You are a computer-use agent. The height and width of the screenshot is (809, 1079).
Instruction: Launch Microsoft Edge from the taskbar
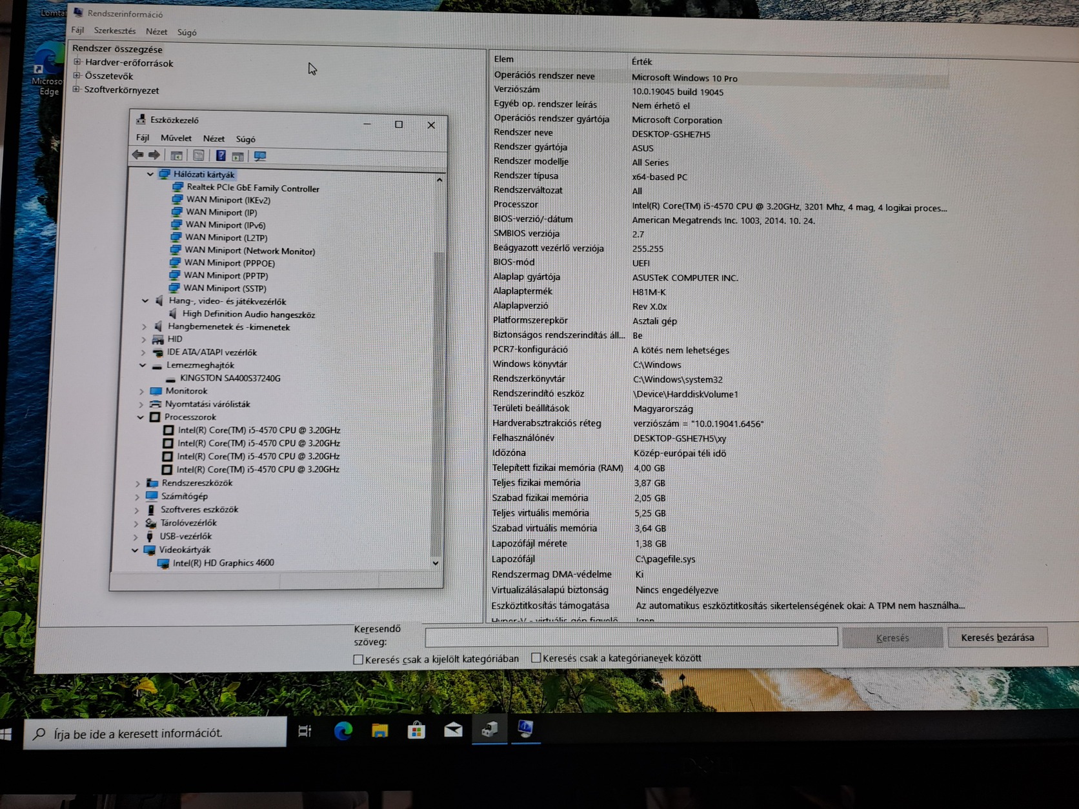click(343, 730)
